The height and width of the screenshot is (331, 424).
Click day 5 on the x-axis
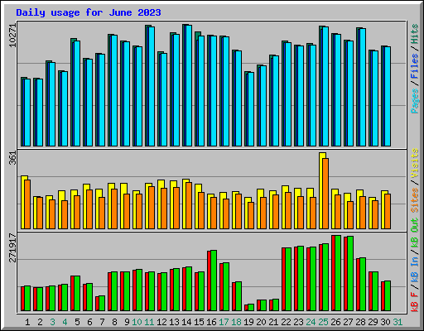[77, 322]
